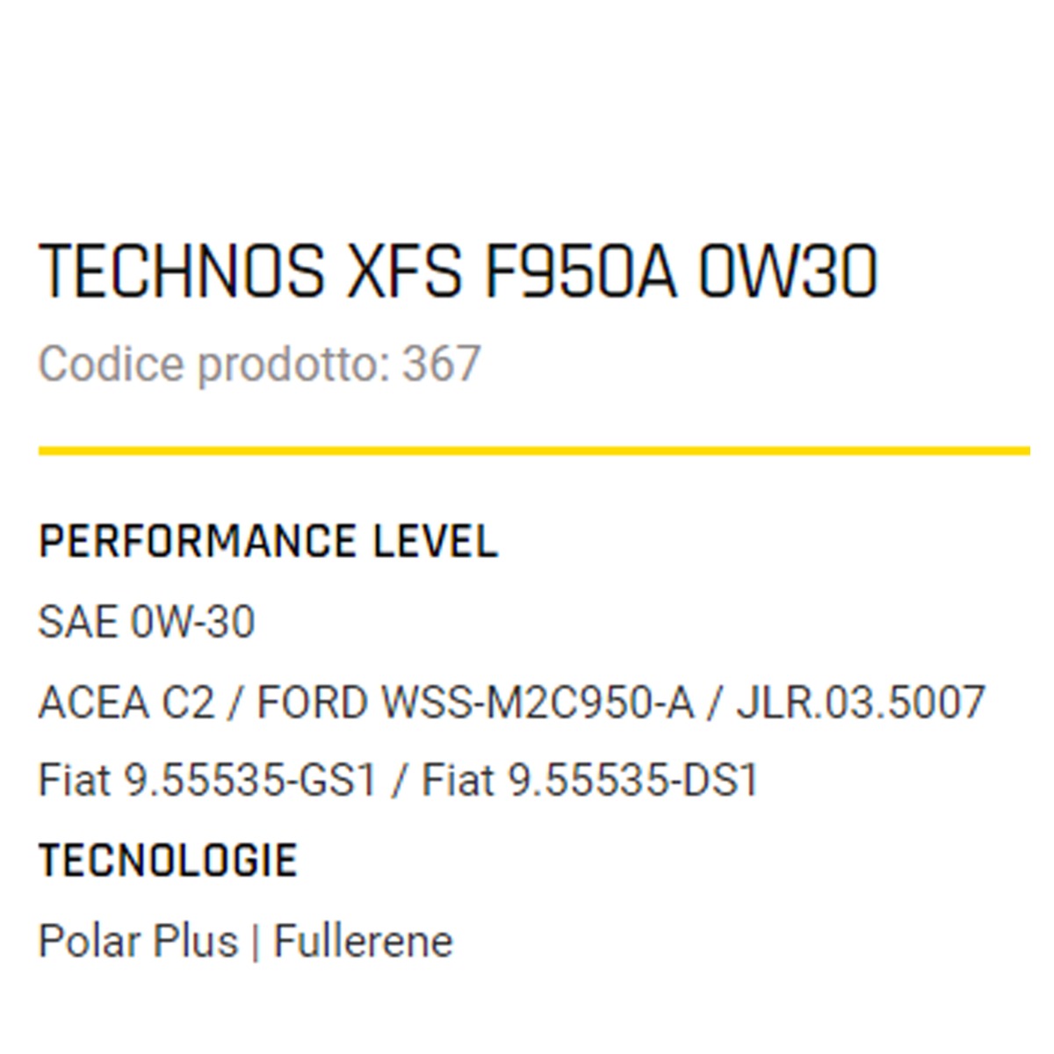1054x1054 pixels.
Task: Click XFS in the product title
Action: [404, 271]
